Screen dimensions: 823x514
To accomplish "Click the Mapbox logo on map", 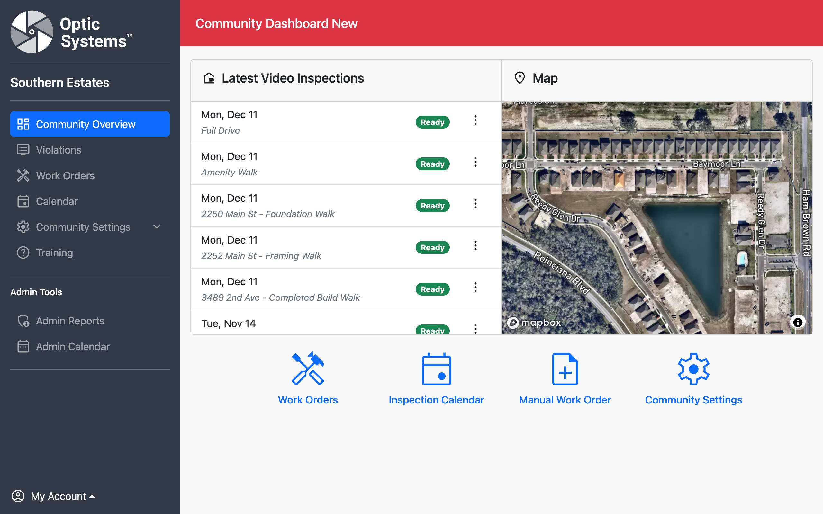I will tap(534, 322).
